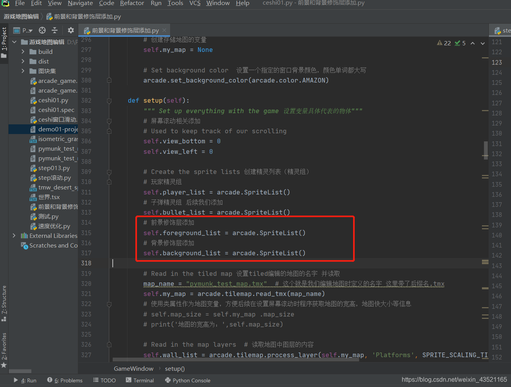Close the 前景和背景修饰层添加.py editor tab

point(164,30)
